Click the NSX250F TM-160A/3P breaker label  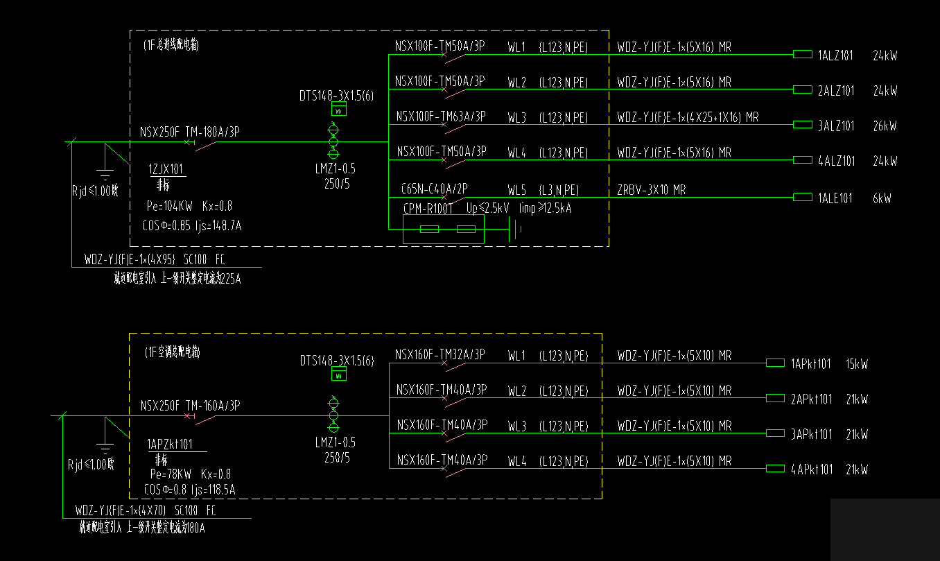tap(190, 405)
